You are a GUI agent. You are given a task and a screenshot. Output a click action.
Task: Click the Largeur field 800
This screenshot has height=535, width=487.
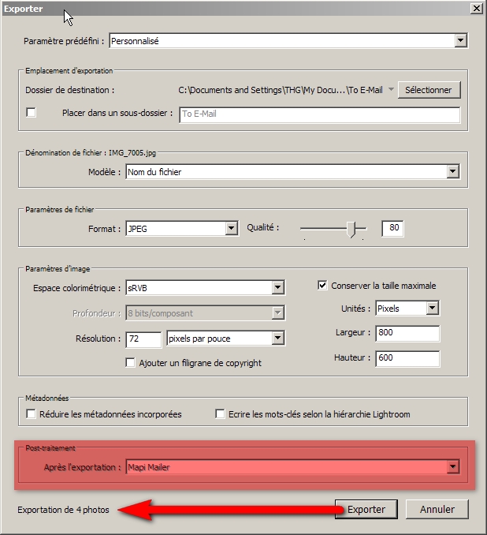(407, 333)
